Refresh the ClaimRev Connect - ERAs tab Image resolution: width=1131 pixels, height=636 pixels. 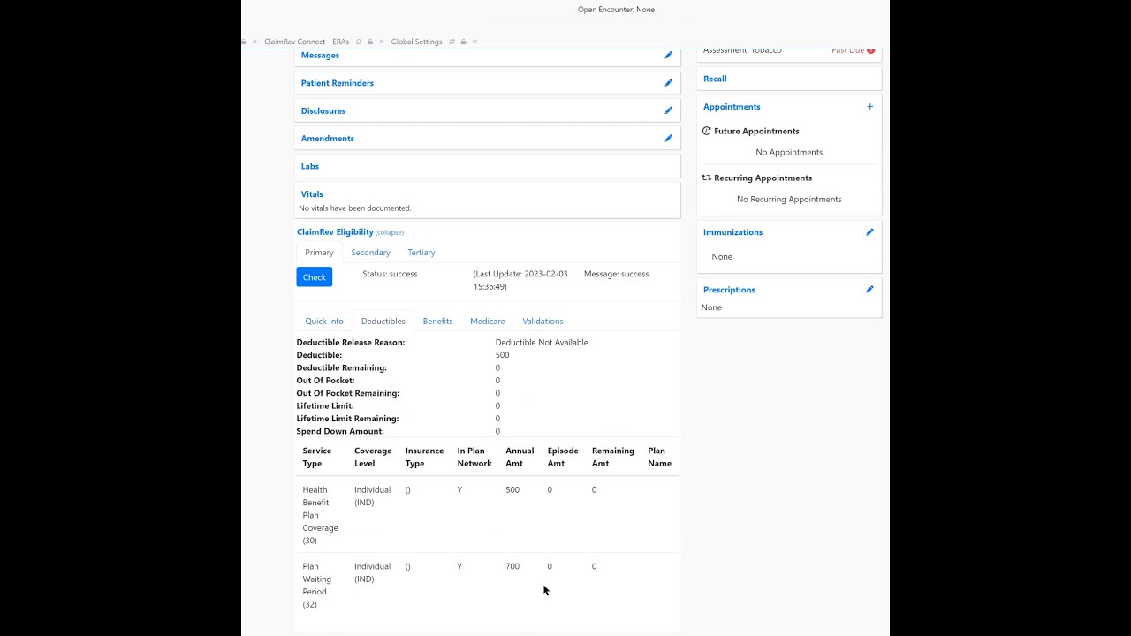[x=359, y=42]
